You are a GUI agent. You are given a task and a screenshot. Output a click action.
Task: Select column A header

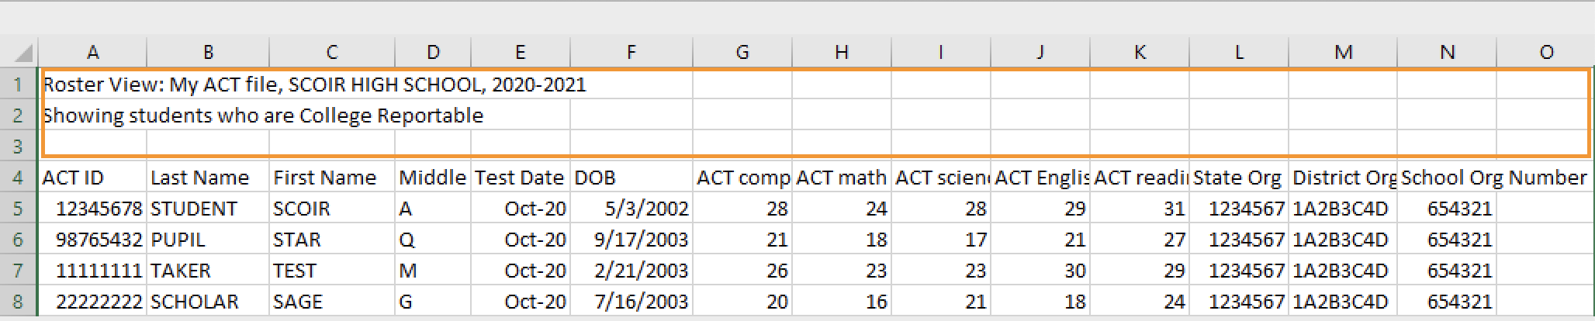click(x=92, y=53)
